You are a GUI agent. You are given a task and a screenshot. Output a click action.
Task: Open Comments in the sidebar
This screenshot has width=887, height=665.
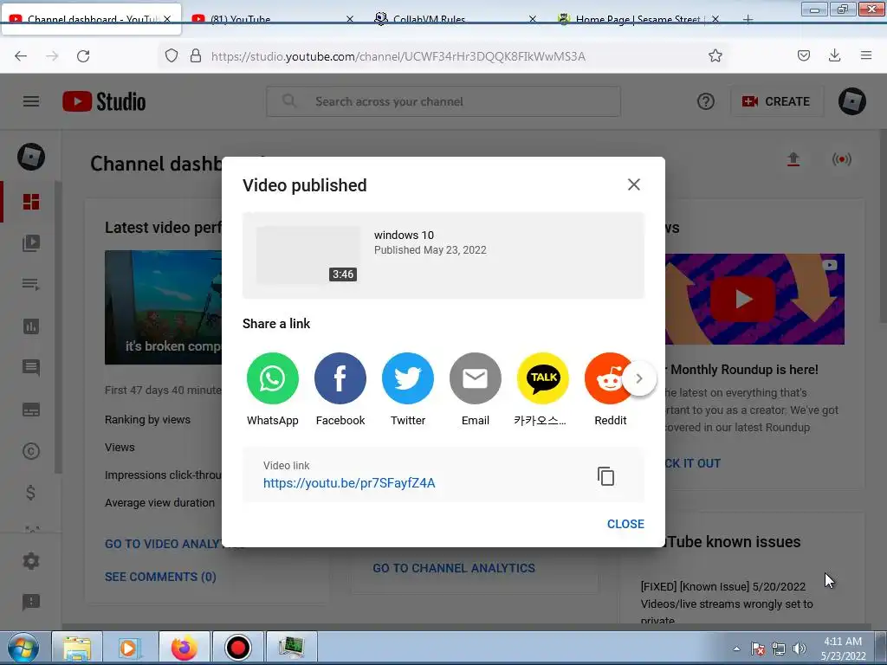pyautogui.click(x=31, y=367)
